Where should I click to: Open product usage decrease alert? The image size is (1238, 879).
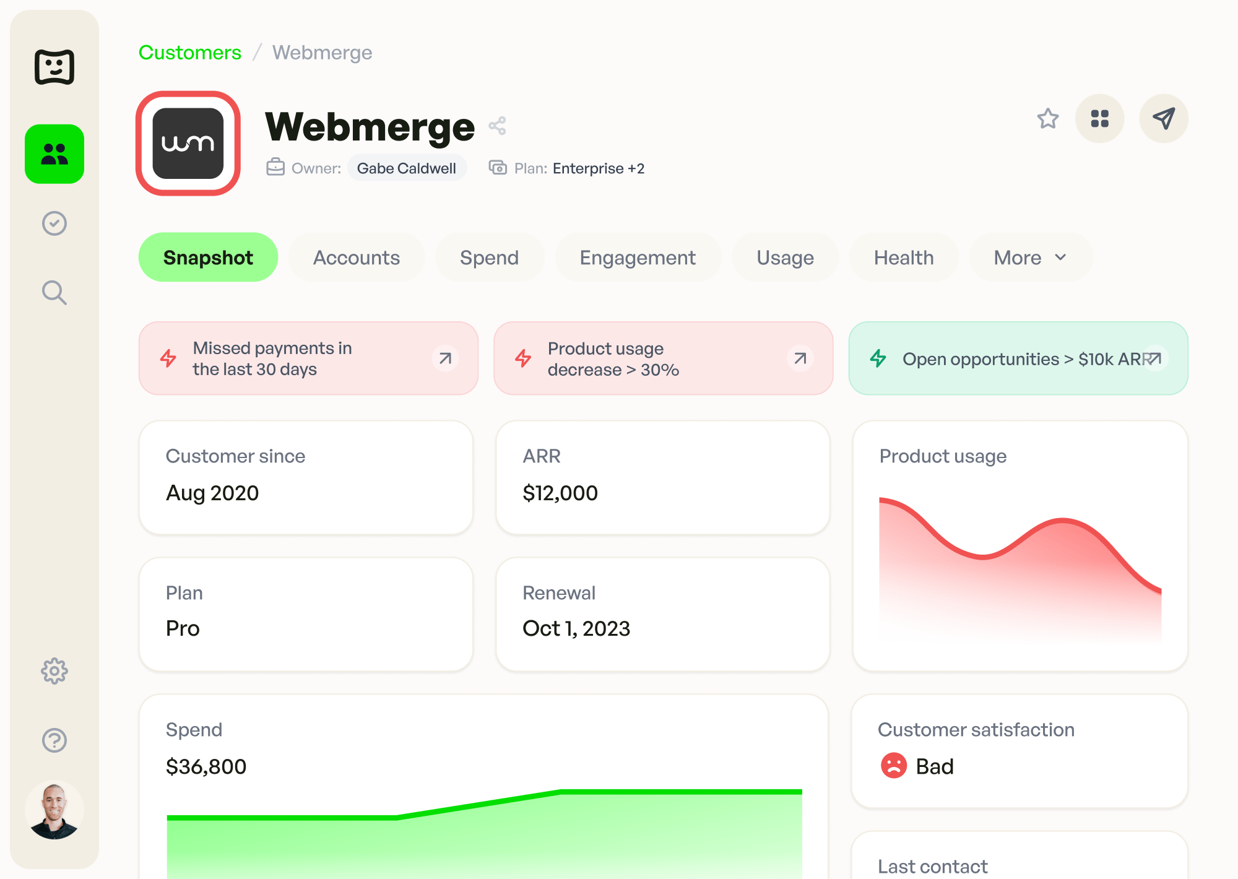(x=799, y=358)
